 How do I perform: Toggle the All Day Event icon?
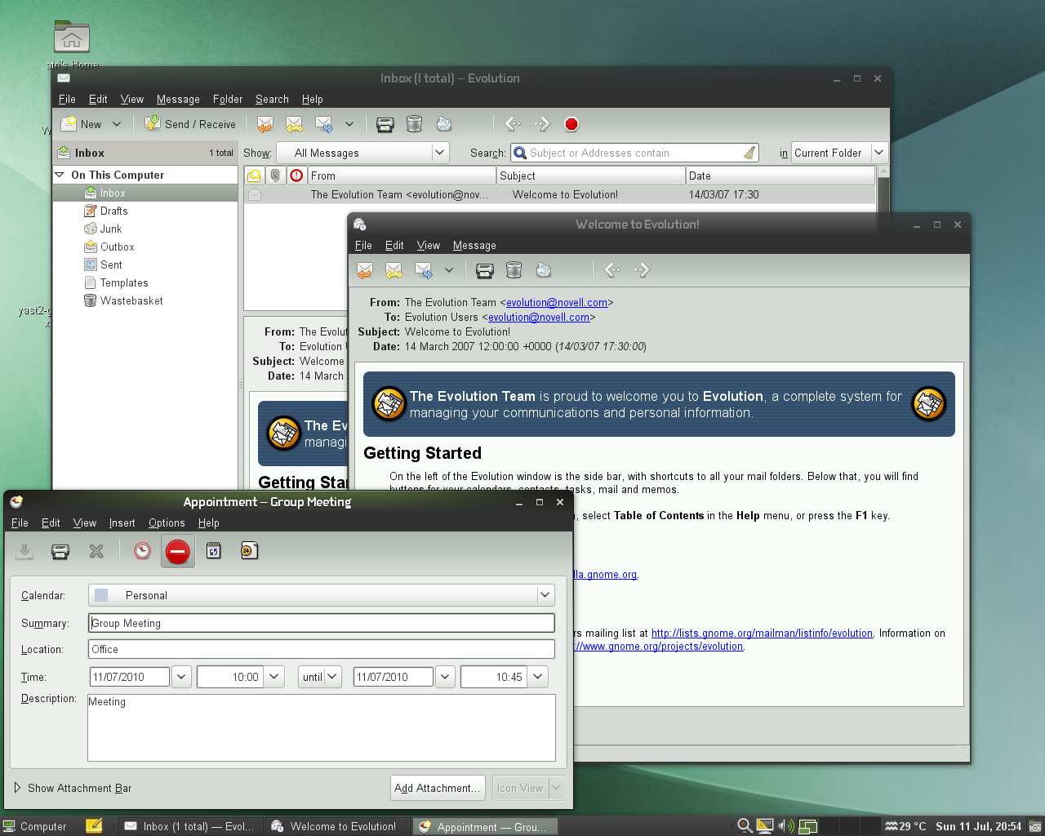coord(249,552)
